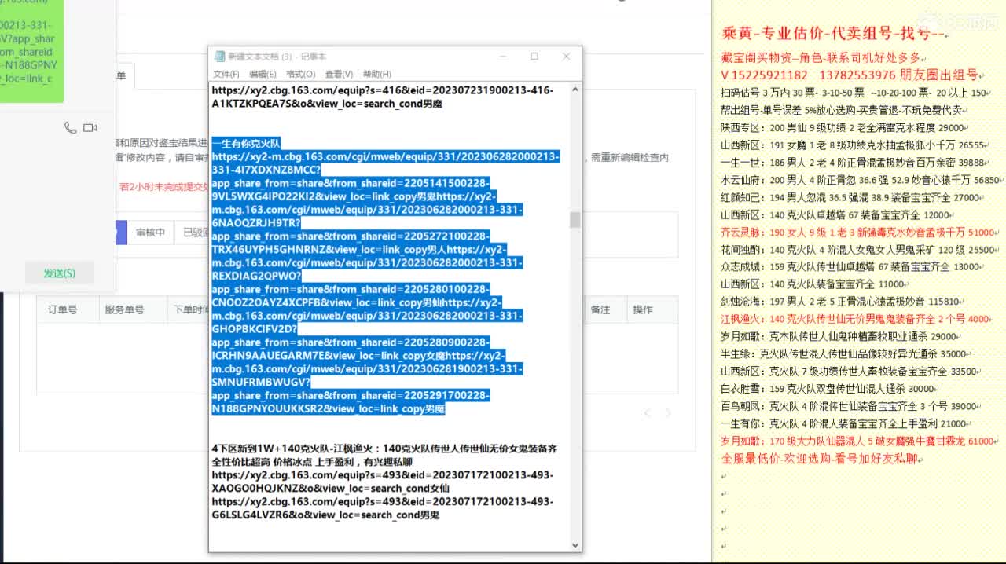Click the red 江枫渔火 140 克火队 listing

856,319
